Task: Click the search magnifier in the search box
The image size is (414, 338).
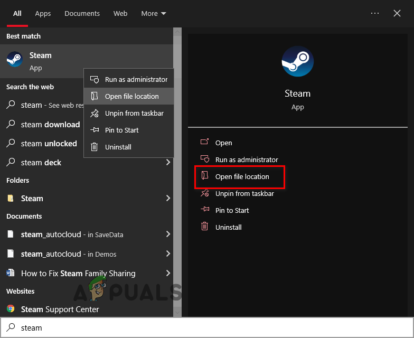Action: (11, 327)
